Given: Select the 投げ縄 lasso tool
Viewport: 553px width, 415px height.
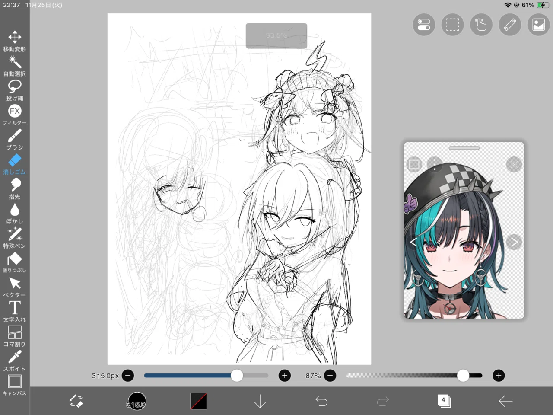Looking at the screenshot, I should pyautogui.click(x=15, y=91).
